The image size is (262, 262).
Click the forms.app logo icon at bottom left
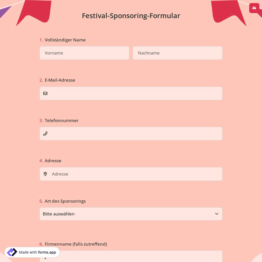[12, 252]
